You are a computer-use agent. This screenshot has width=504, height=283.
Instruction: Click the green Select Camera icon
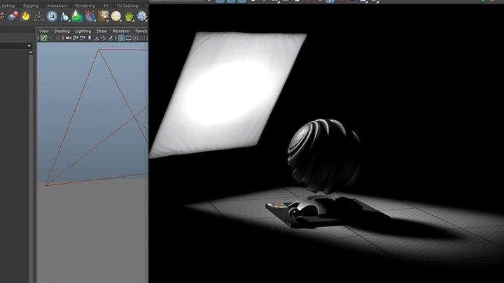[x=43, y=38]
